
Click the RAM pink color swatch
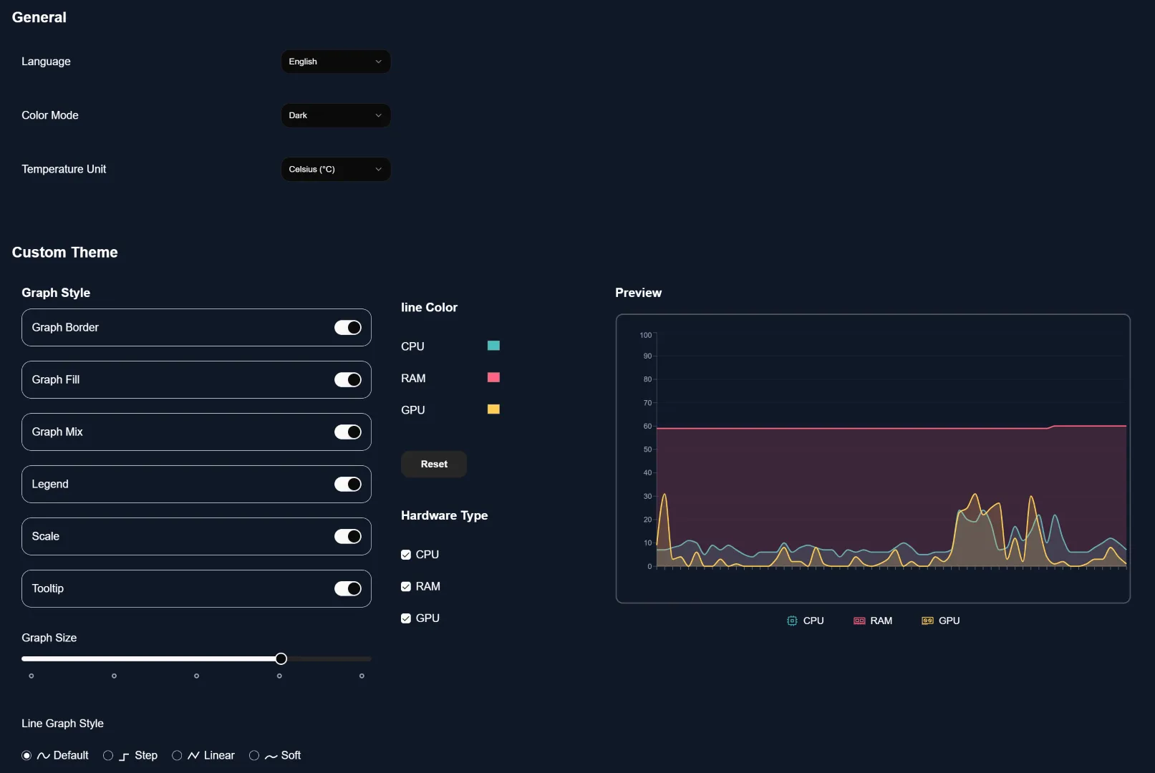point(493,377)
